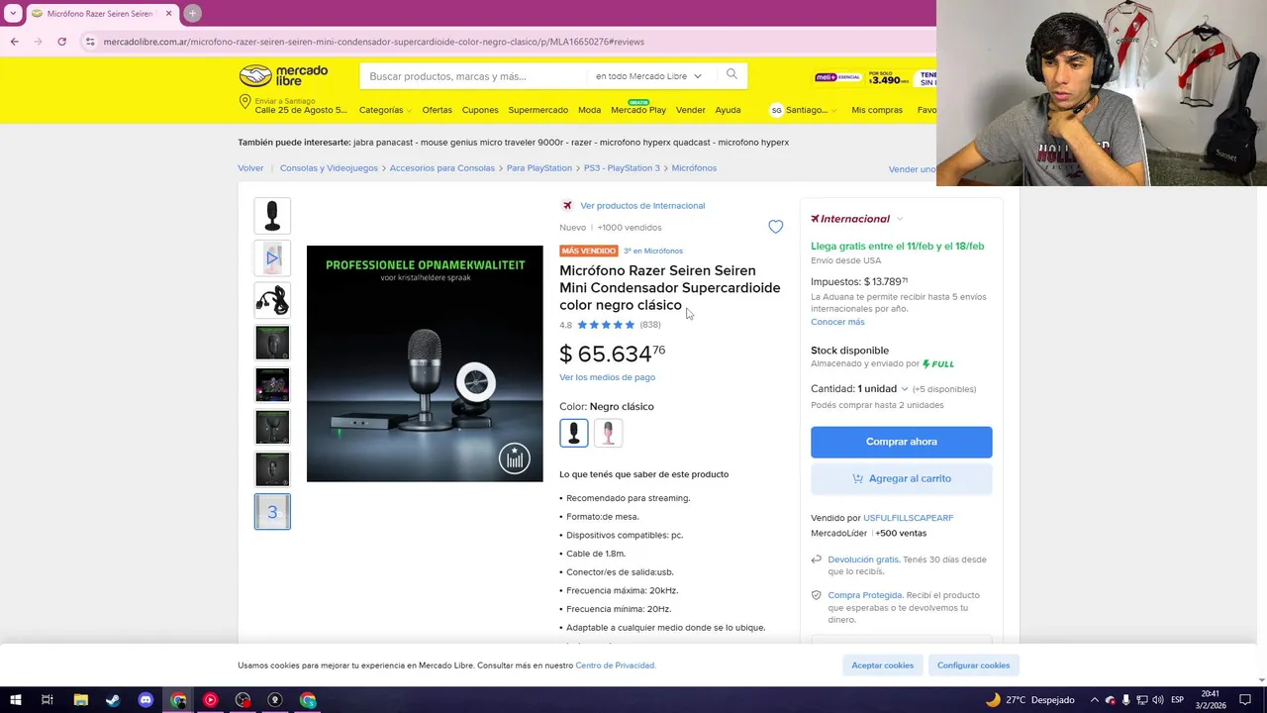Click the browser address bar URL
The image size is (1267, 713).
pyautogui.click(x=373, y=42)
